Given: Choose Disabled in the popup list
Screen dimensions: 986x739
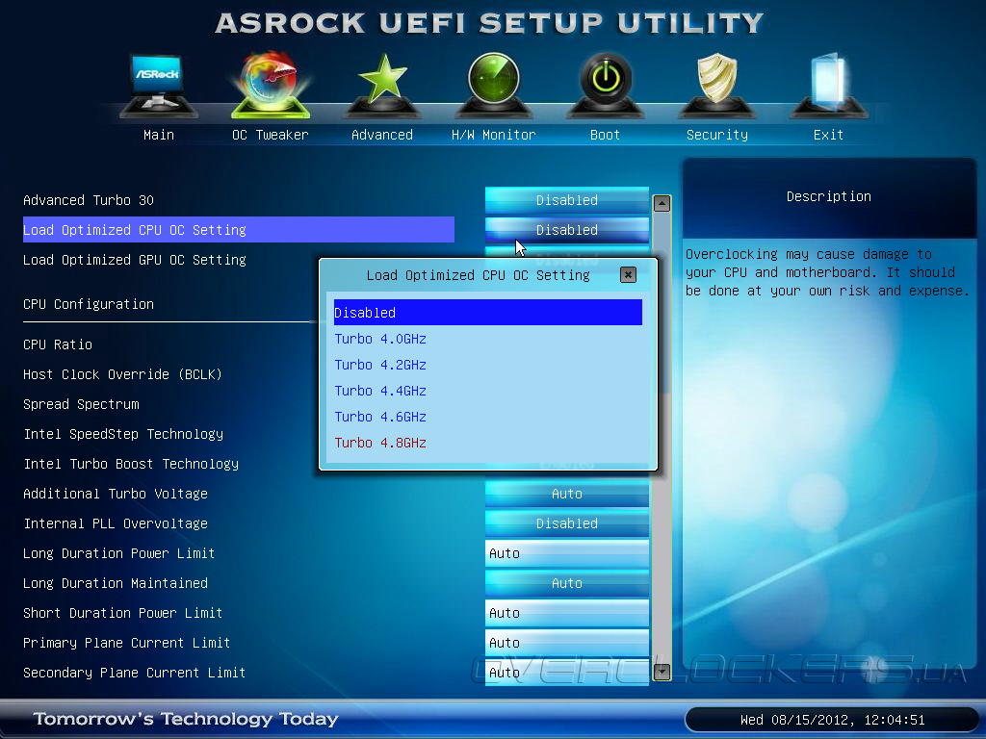Looking at the screenshot, I should click(488, 313).
